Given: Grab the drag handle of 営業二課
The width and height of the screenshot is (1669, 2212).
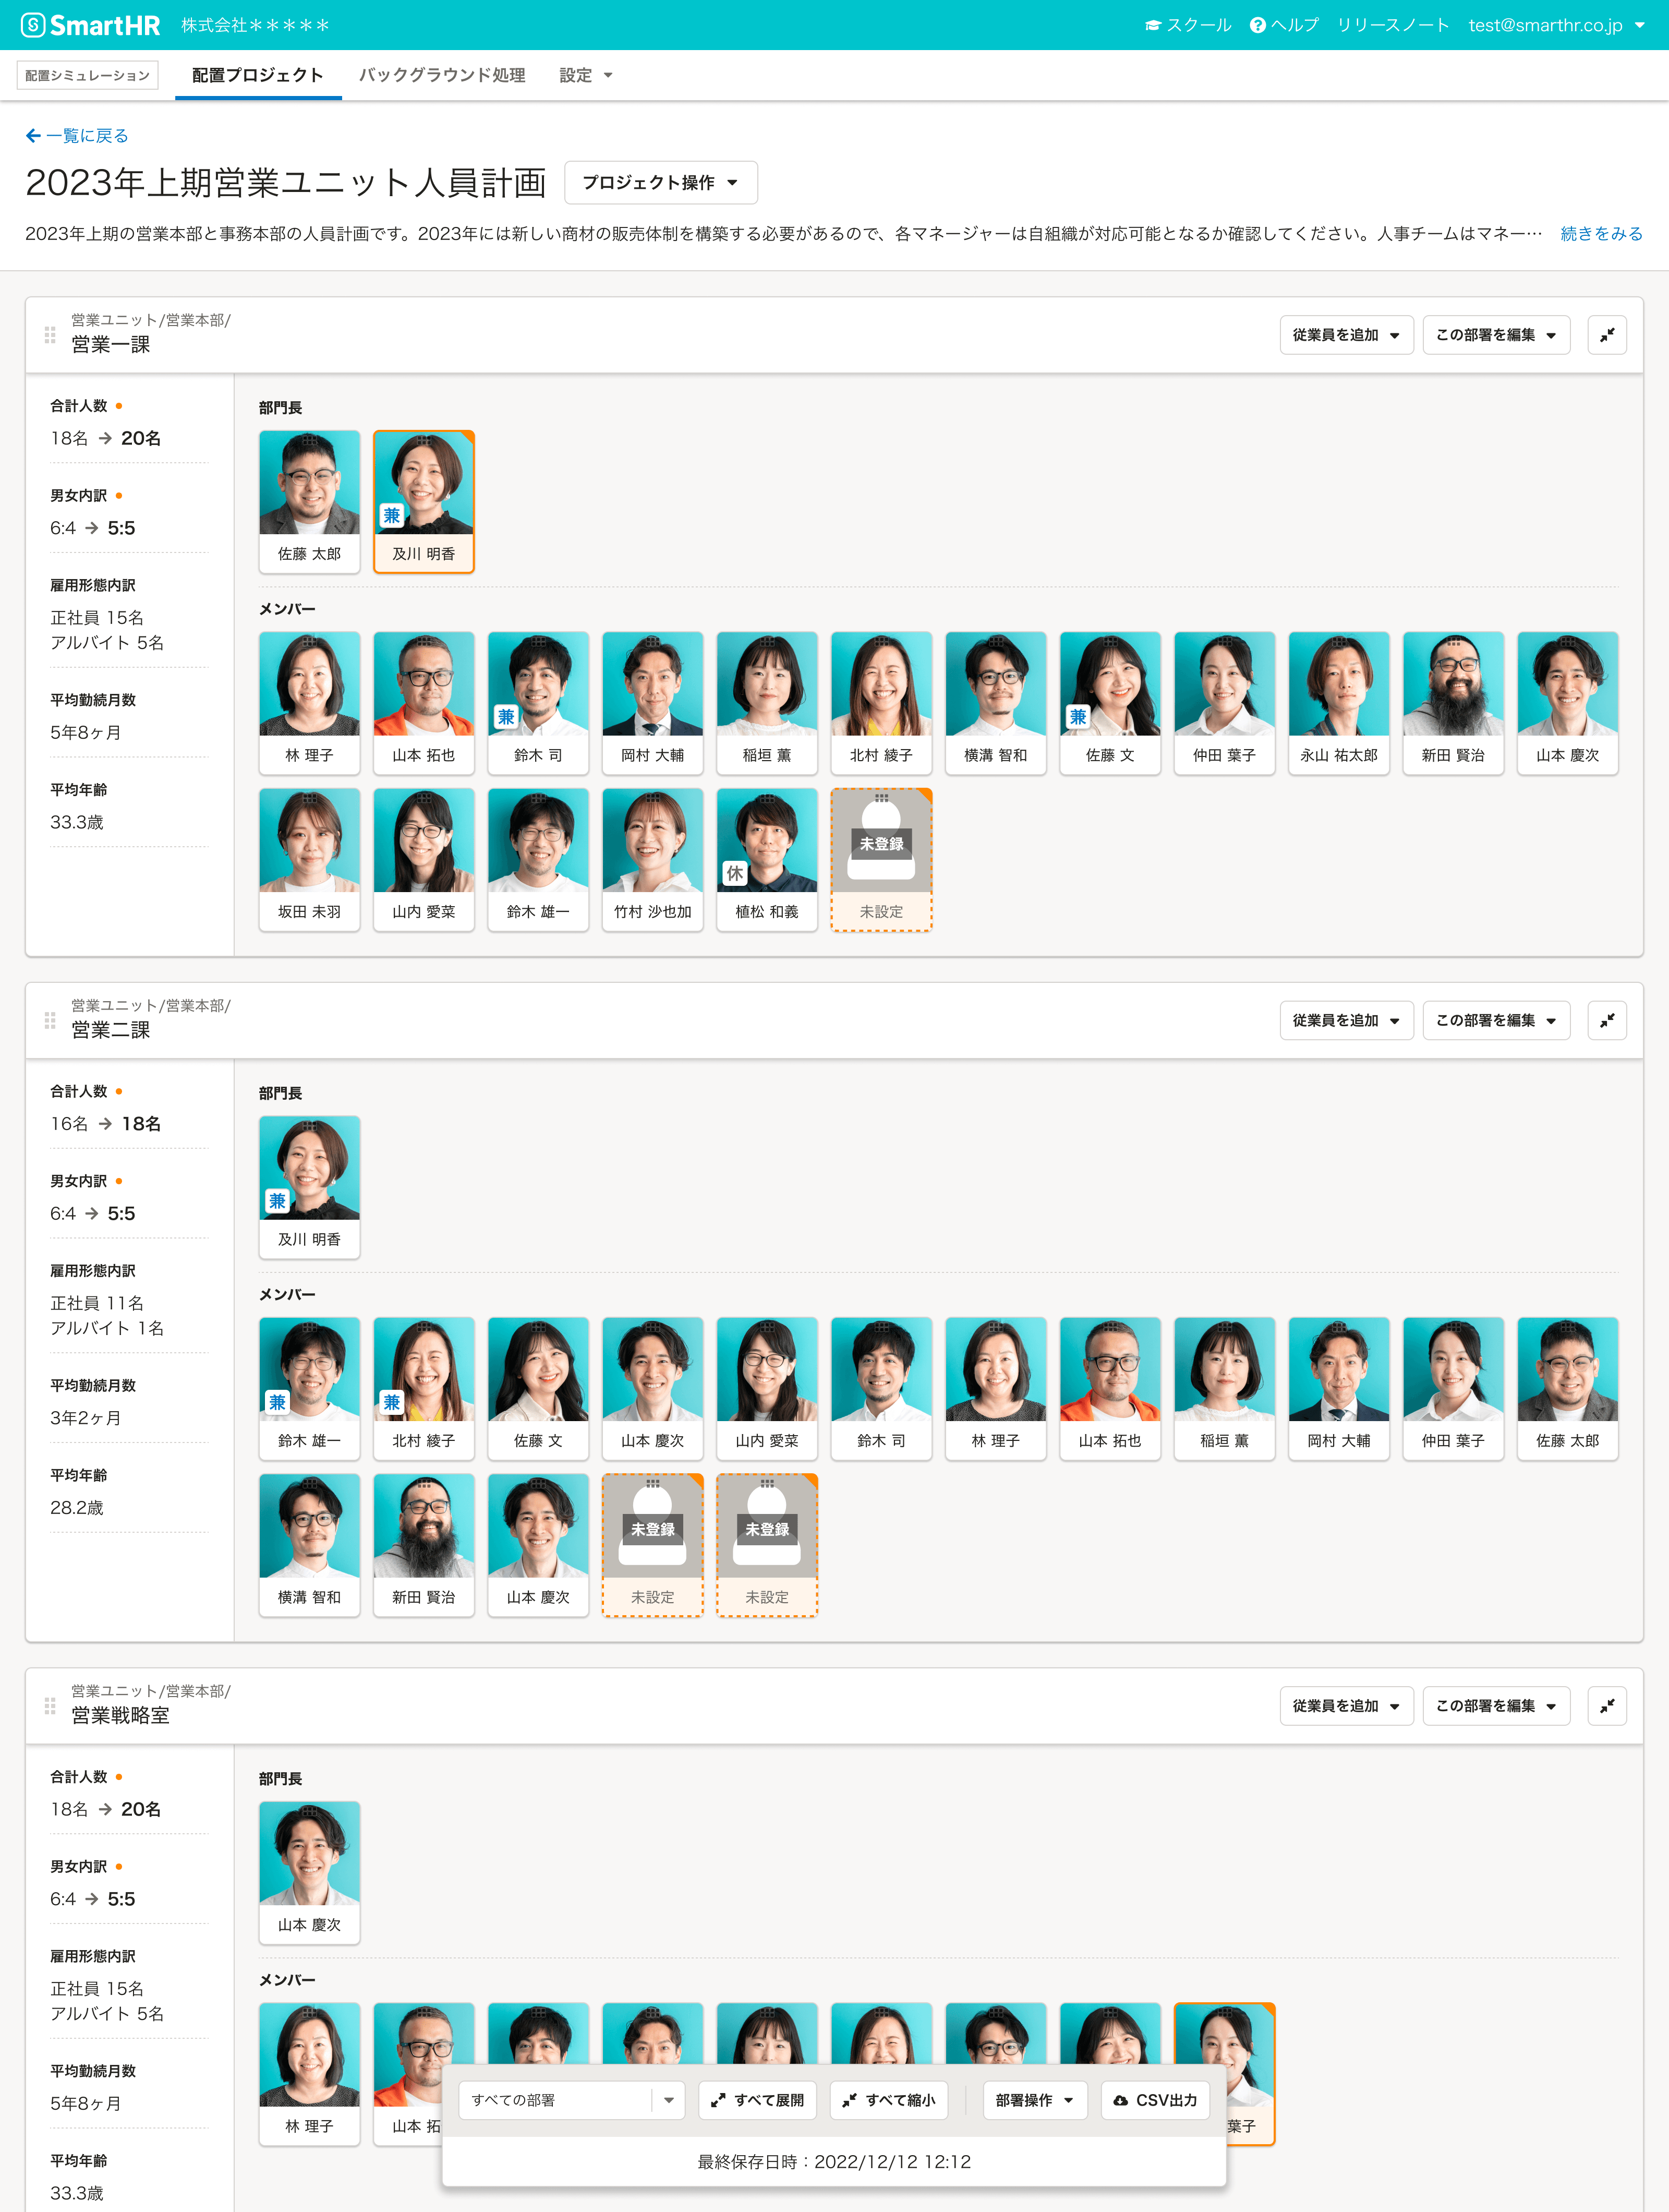Looking at the screenshot, I should pyautogui.click(x=49, y=1020).
